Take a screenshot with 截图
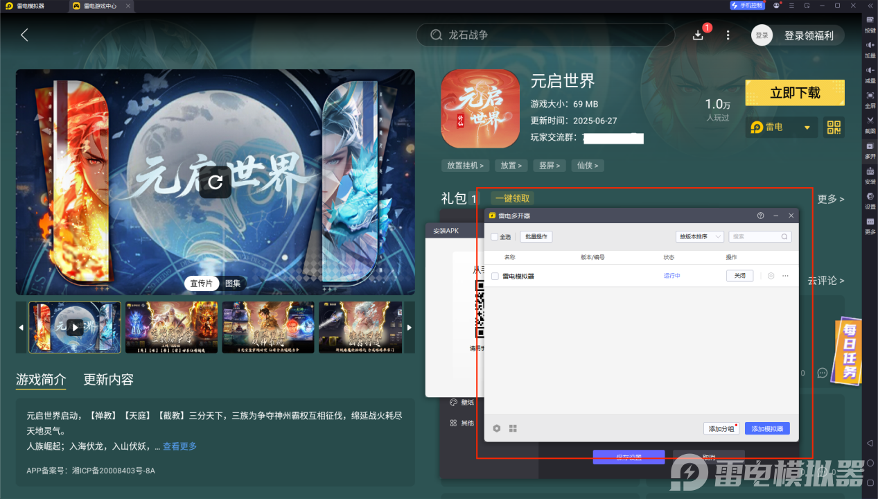 coord(870,124)
